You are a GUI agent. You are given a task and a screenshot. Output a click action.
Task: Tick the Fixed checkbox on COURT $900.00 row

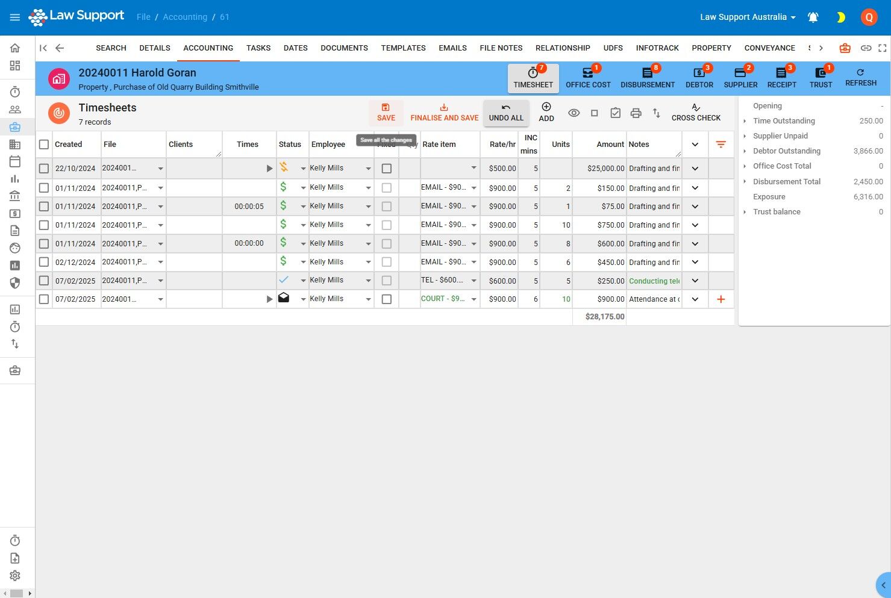tap(387, 299)
